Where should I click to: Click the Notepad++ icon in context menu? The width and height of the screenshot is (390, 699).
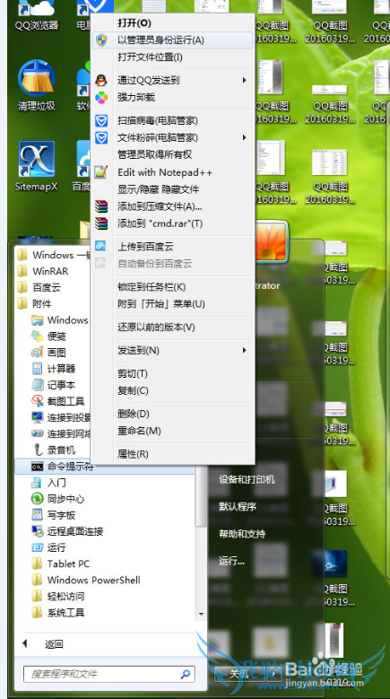tap(101, 172)
